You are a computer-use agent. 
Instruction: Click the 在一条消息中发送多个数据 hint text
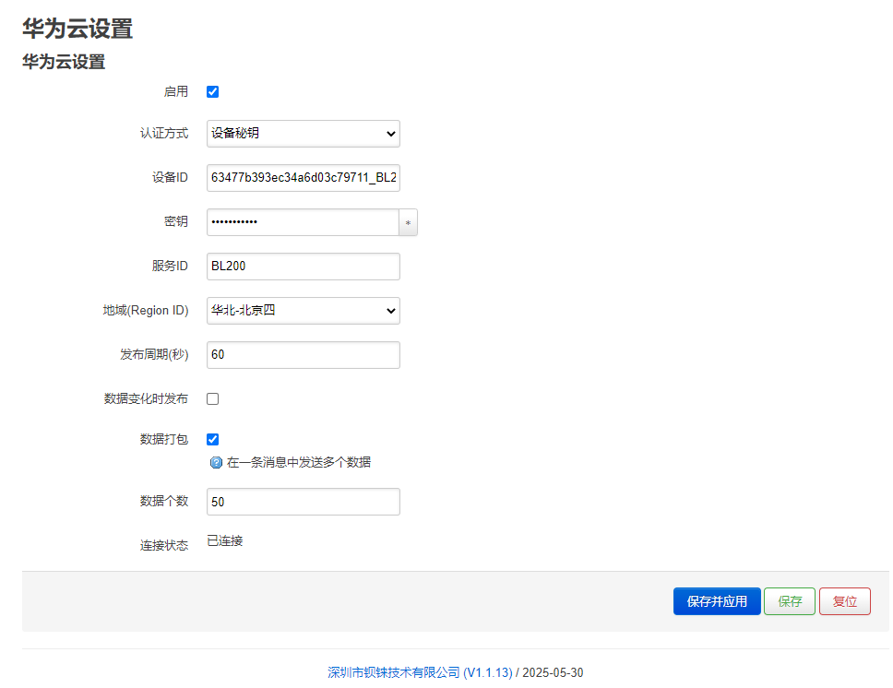(x=298, y=462)
